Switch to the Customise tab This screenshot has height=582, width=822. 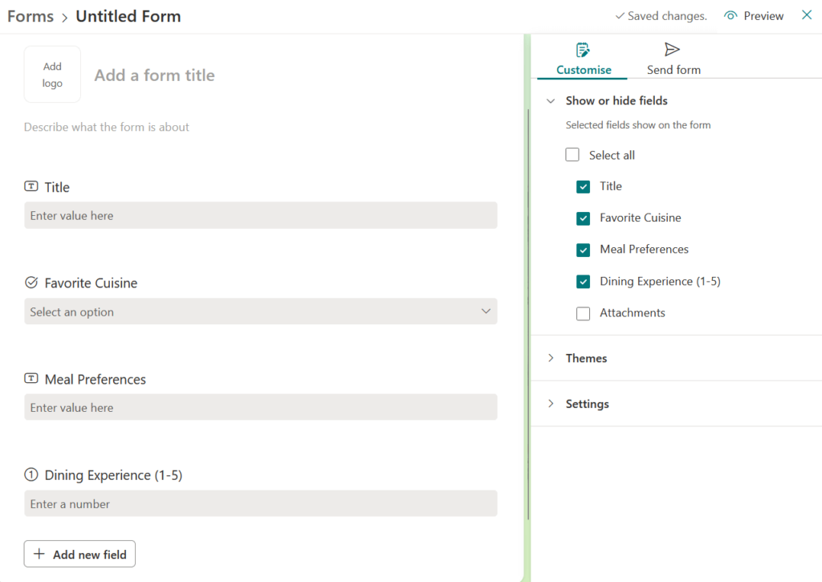point(583,59)
